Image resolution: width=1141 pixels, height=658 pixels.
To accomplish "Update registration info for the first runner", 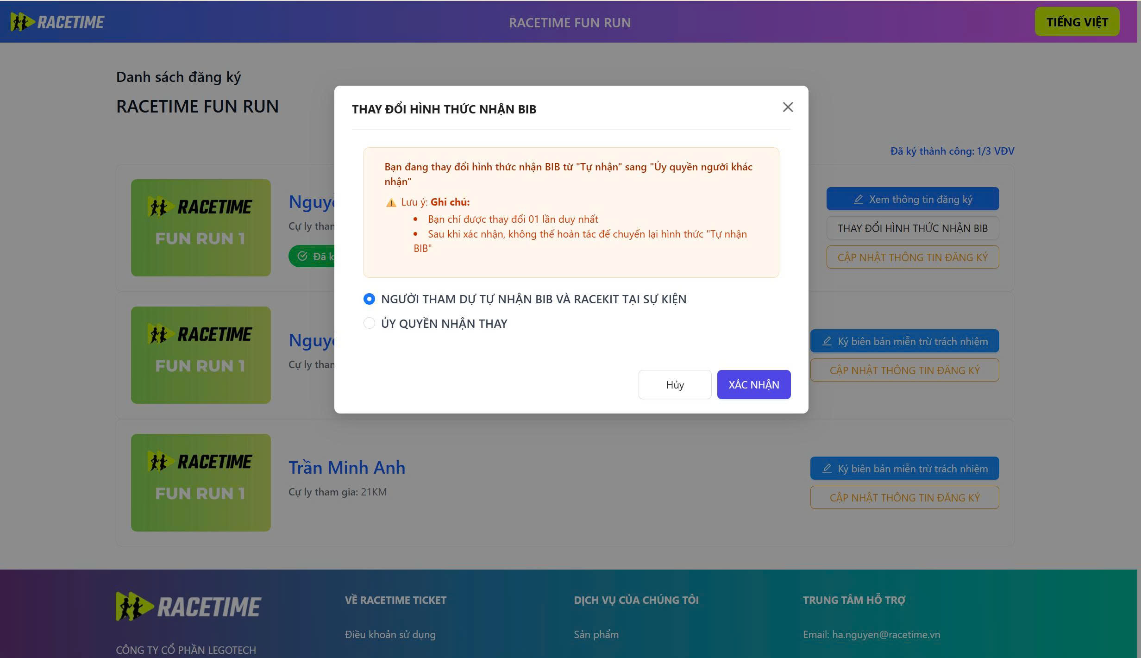I will click(x=912, y=257).
